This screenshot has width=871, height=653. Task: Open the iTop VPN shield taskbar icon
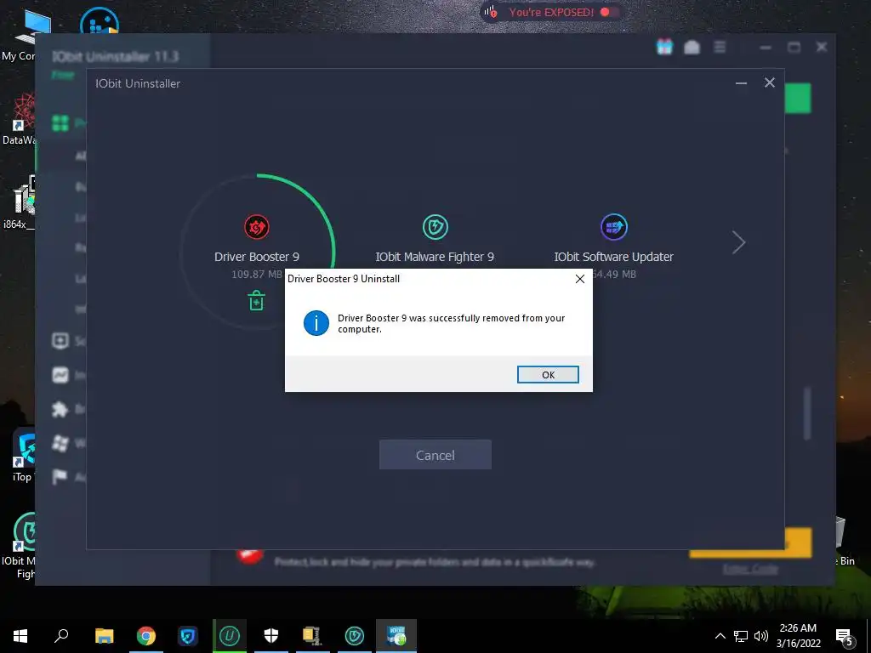[188, 636]
